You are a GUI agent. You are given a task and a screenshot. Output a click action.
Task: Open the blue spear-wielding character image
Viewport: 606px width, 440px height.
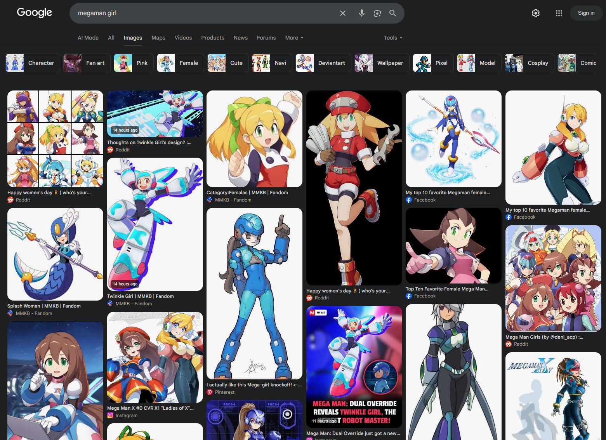(x=453, y=139)
